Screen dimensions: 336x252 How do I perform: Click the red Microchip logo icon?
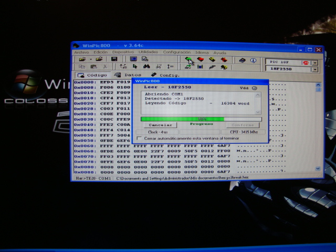coord(306,62)
